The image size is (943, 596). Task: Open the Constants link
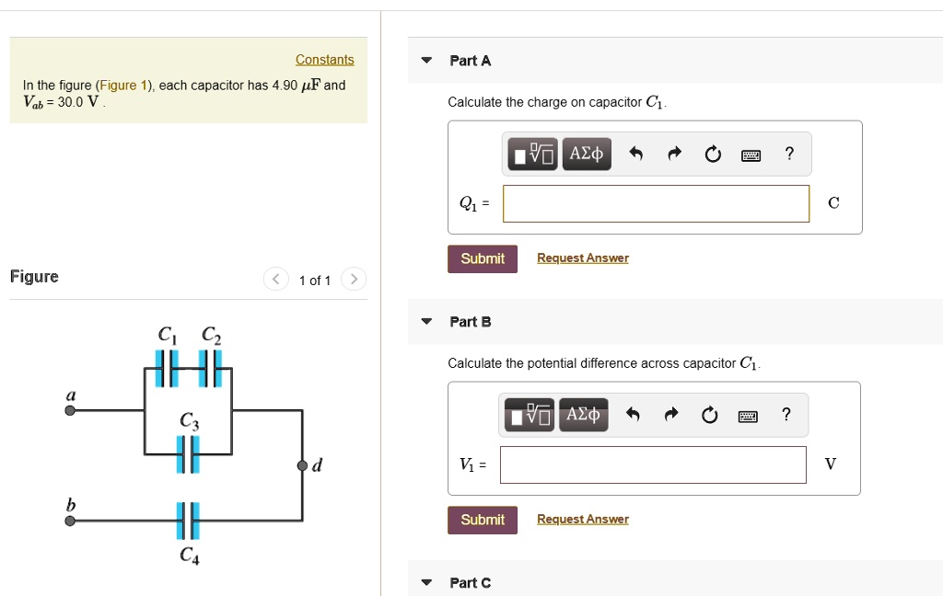point(324,58)
